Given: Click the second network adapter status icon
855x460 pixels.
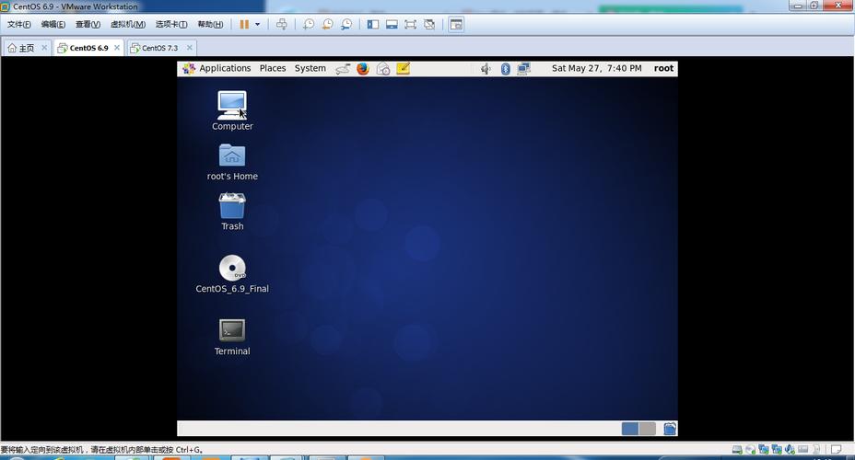Looking at the screenshot, I should click(x=777, y=450).
